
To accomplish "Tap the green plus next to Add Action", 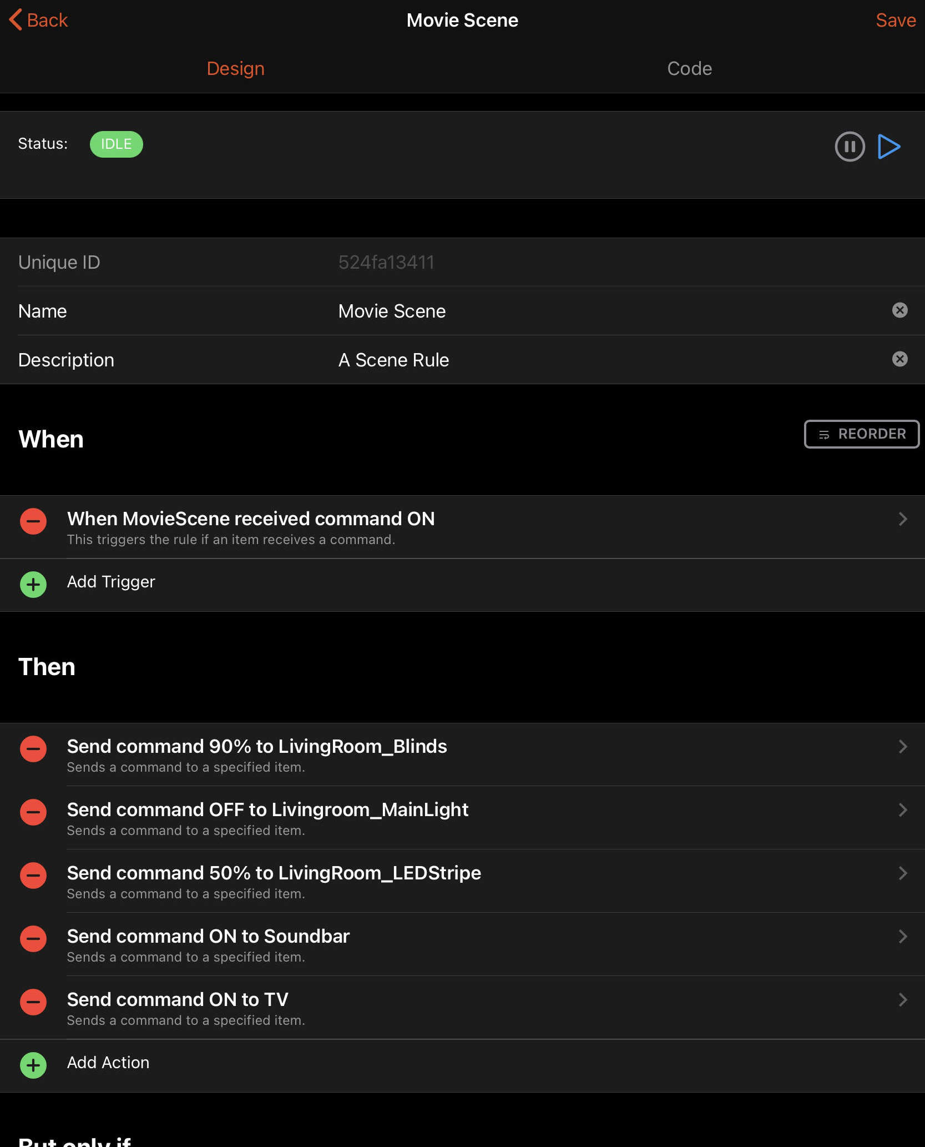I will pos(33,1065).
